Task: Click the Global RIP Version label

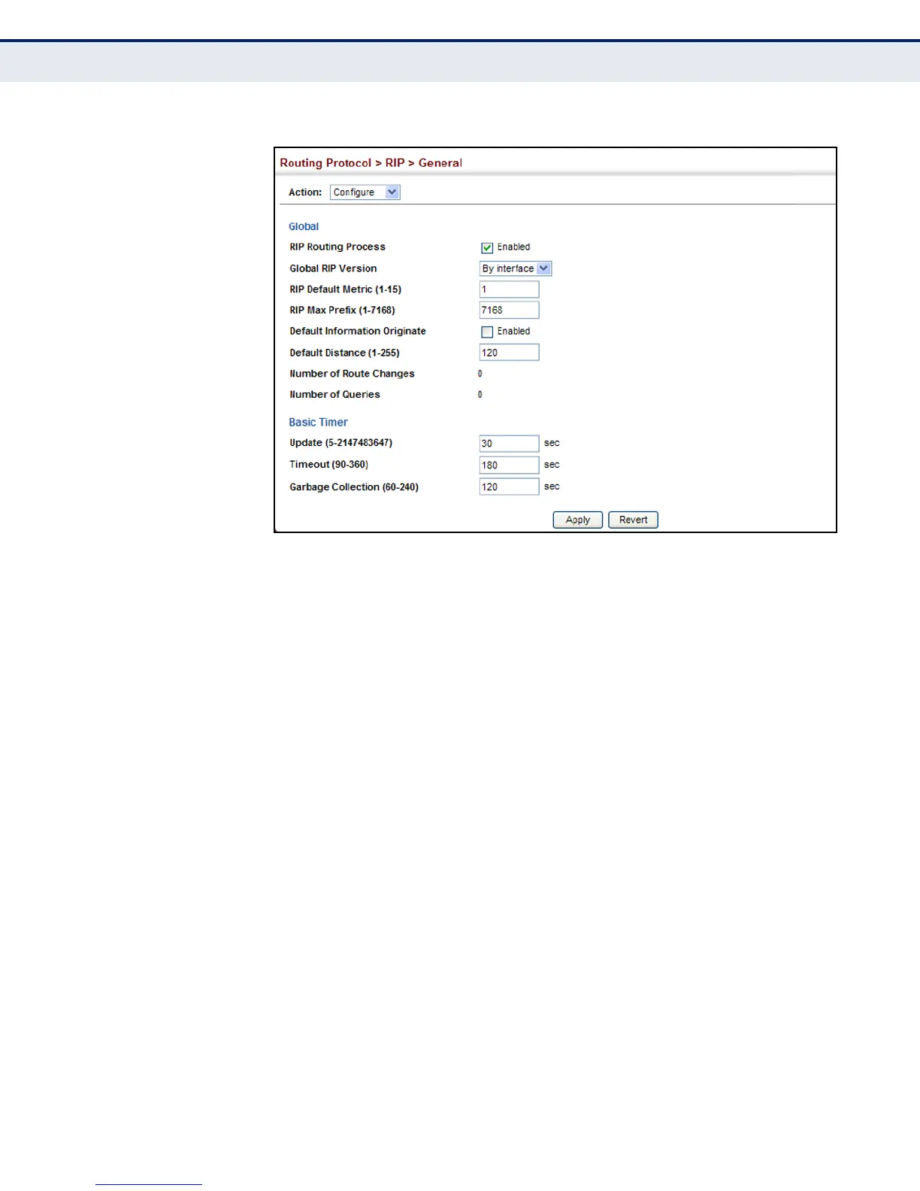Action: [x=333, y=268]
